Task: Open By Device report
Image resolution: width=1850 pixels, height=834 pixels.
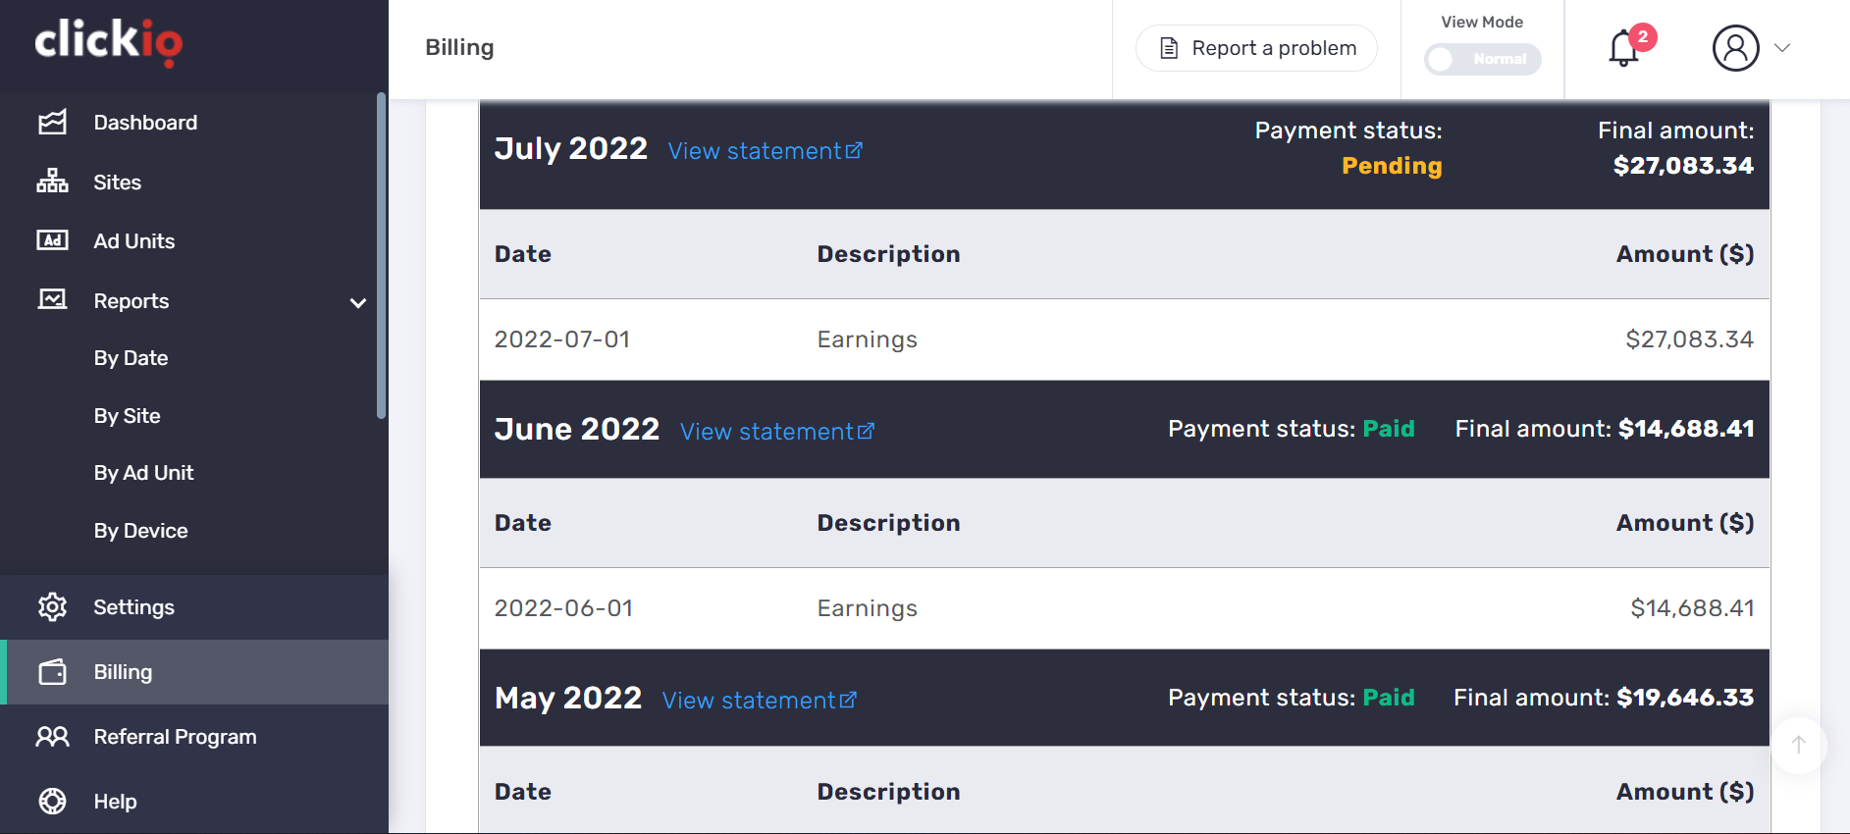Action: coord(140,531)
